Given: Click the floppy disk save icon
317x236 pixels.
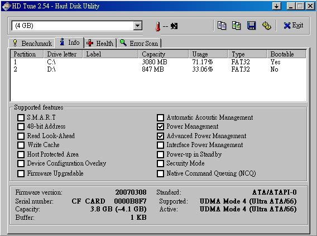Looking at the screenshot, I should tap(251, 26).
